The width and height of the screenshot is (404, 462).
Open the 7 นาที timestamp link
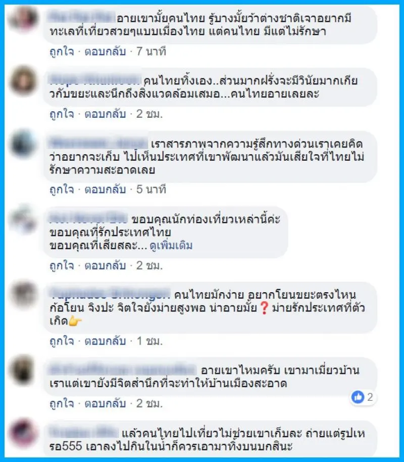(151, 52)
